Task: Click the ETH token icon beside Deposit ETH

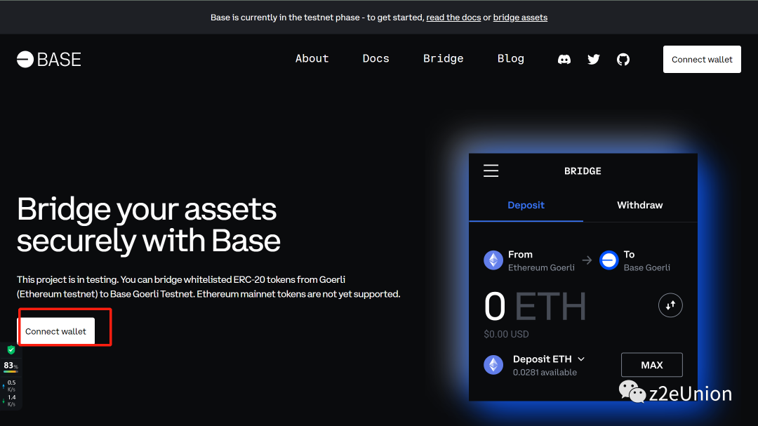Action: click(493, 364)
